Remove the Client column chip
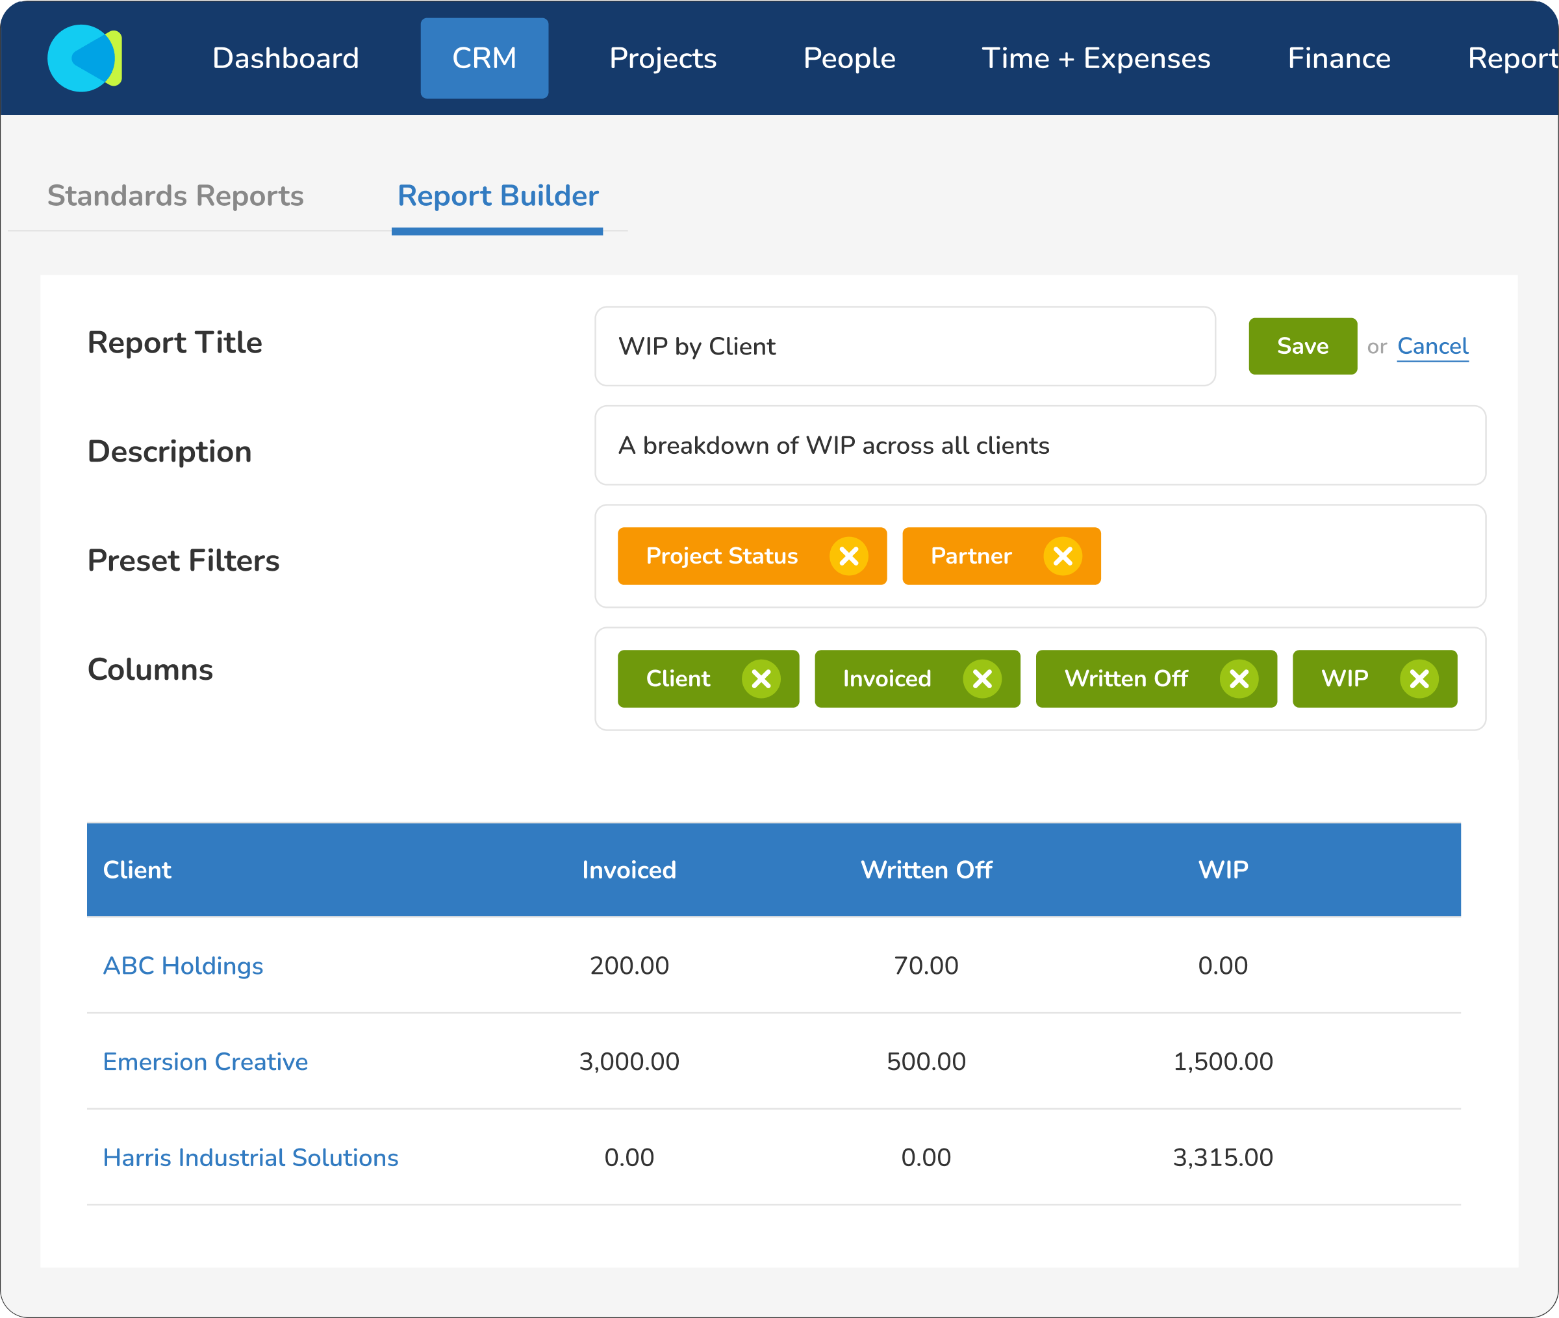 point(761,679)
